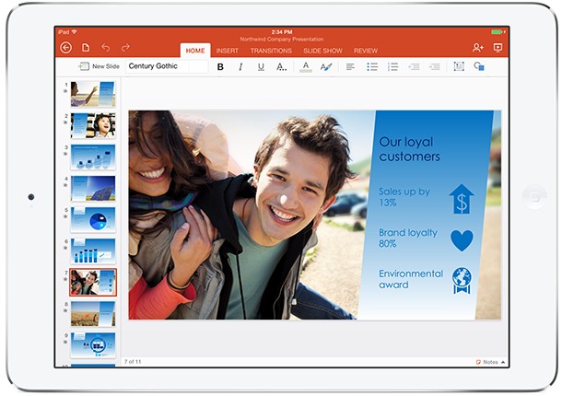Select slide 2 thumbnail with child in headphones
The height and width of the screenshot is (396, 562).
[93, 125]
